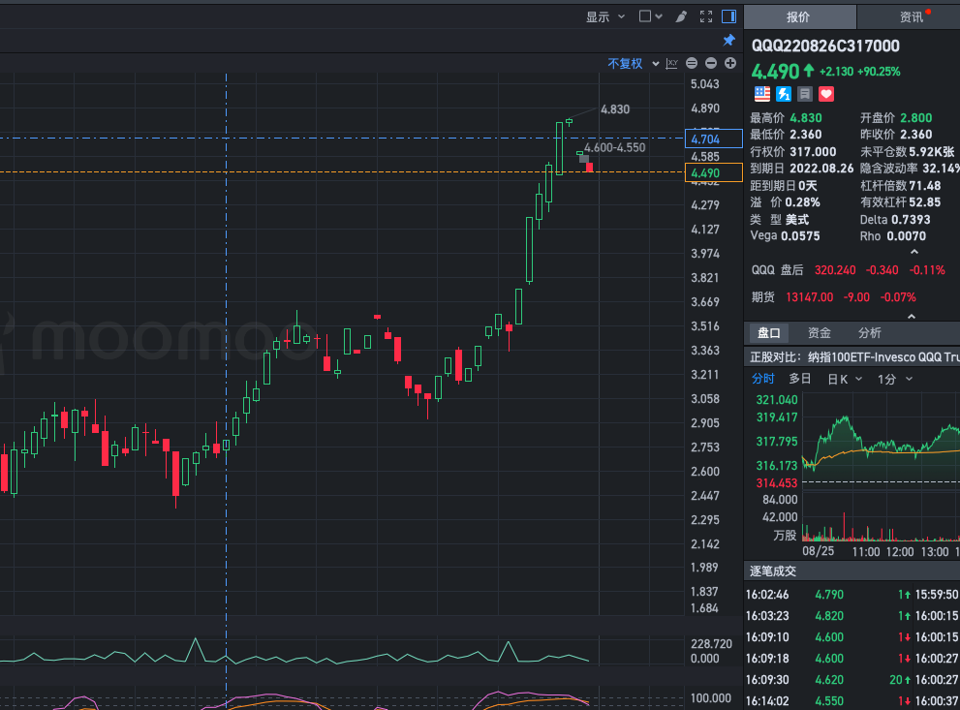This screenshot has width=960, height=710.
Task: Select the 分时 chart tab
Action: point(762,379)
